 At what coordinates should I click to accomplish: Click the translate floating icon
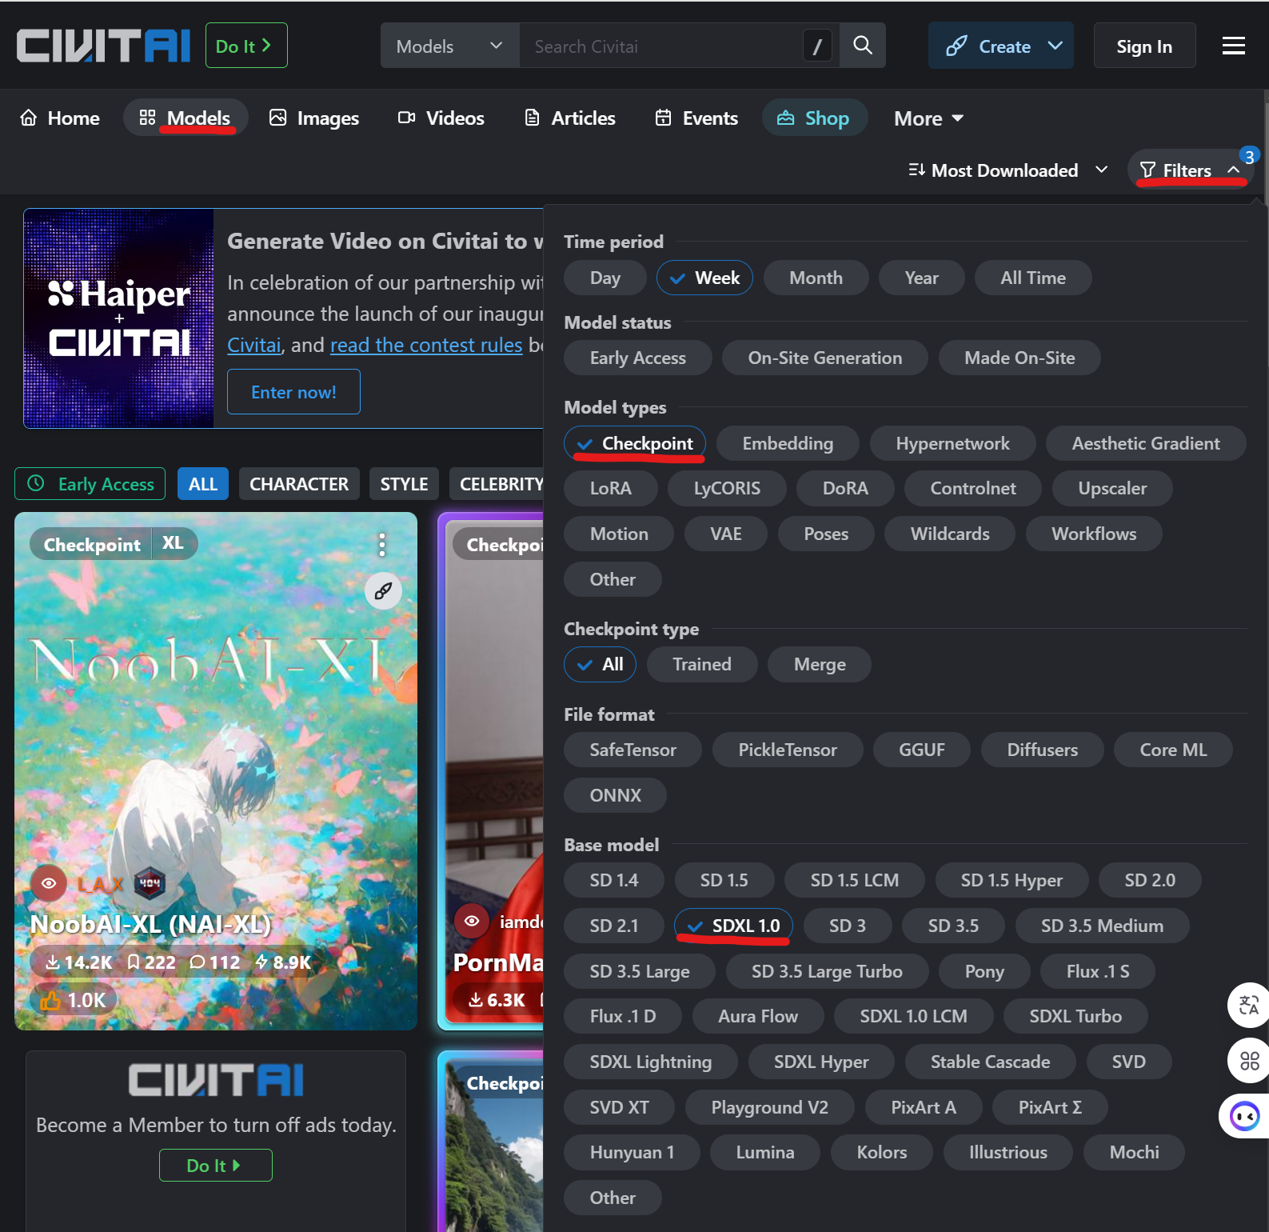point(1248,1005)
